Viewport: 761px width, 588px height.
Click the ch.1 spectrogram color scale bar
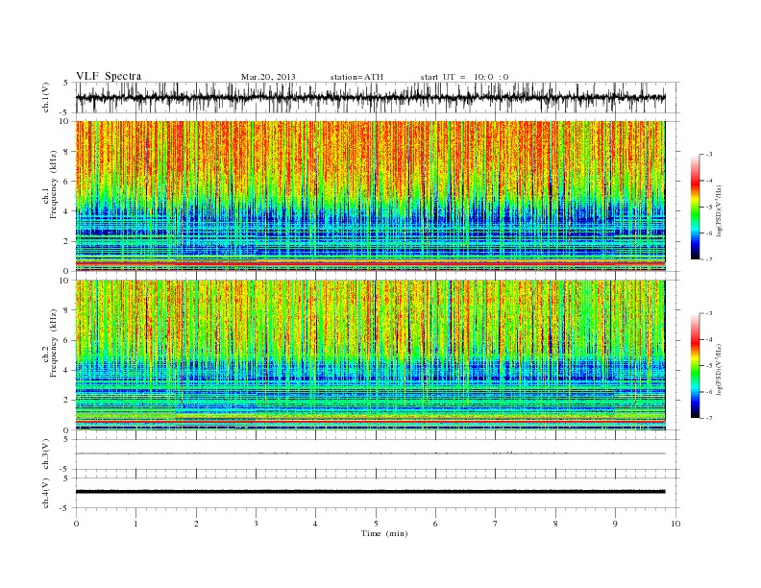695,207
